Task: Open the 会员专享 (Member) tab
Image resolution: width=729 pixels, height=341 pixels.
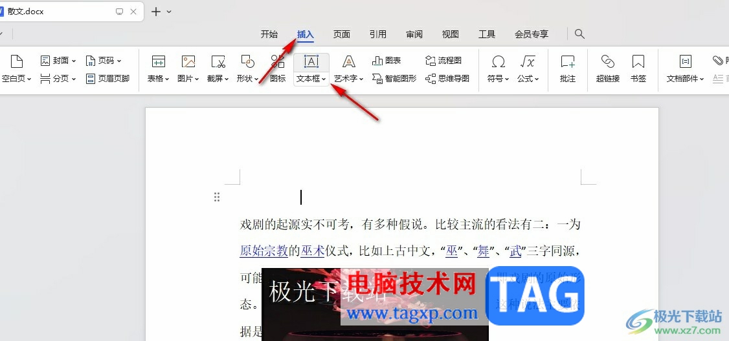Action: (x=532, y=34)
